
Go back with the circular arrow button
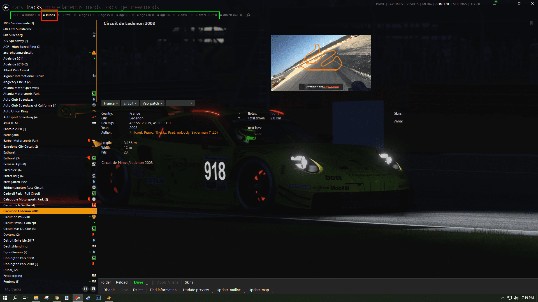(x=6, y=8)
